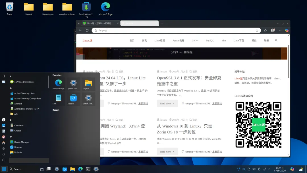Click Read more under OpenSSL article
The image size is (307, 173).
tap(167, 104)
